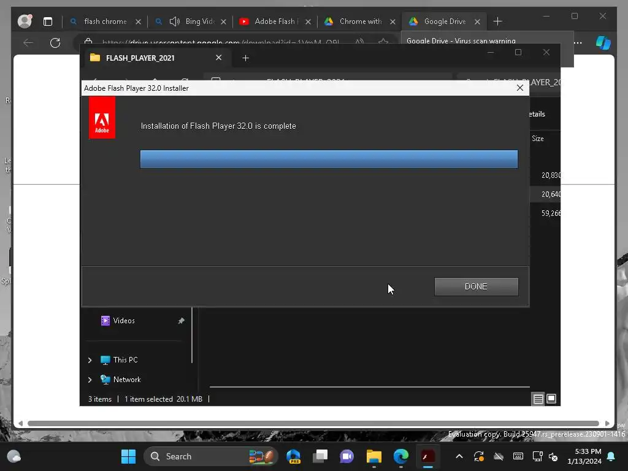The width and height of the screenshot is (628, 471).
Task: Click the taskbar Search box
Action: click(211, 456)
